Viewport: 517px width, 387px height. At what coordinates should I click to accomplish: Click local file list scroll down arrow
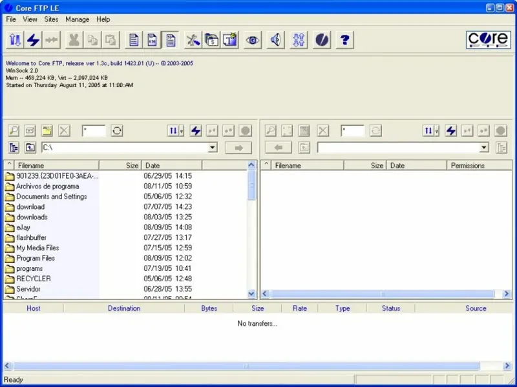(251, 293)
